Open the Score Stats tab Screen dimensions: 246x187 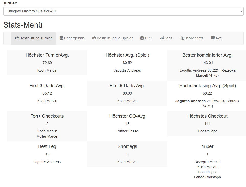tap(194, 38)
